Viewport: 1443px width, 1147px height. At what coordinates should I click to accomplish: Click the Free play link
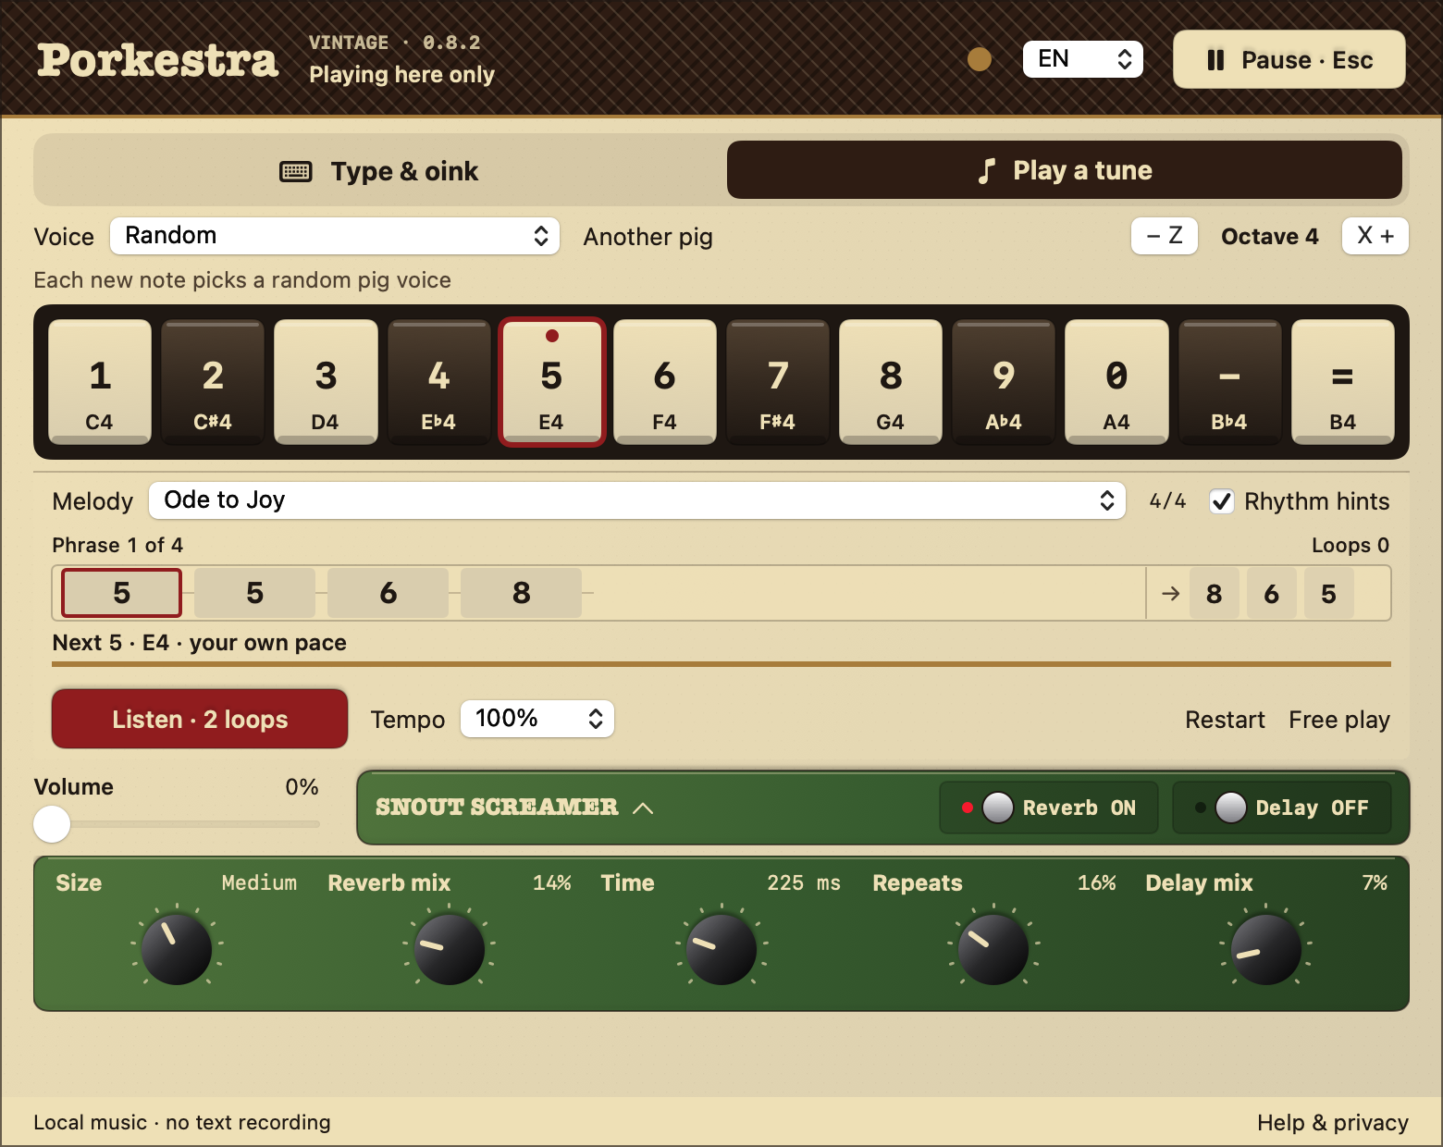point(1339,720)
